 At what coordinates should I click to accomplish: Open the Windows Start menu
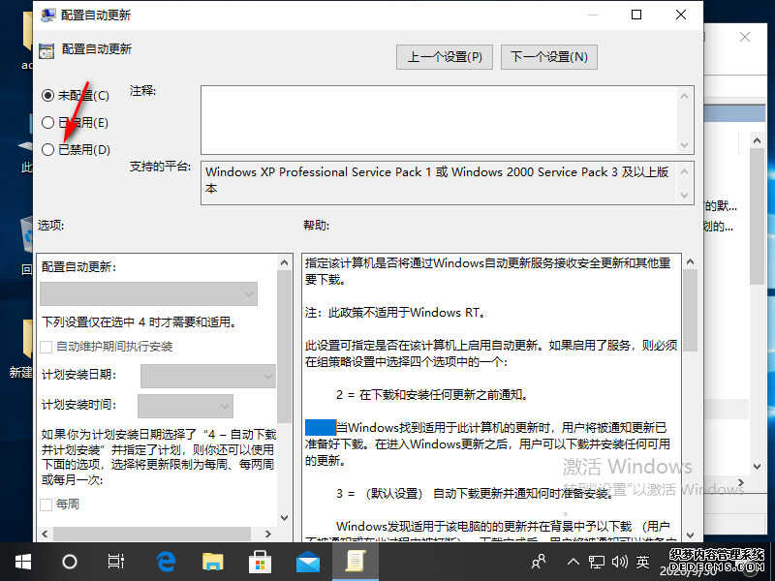[23, 562]
